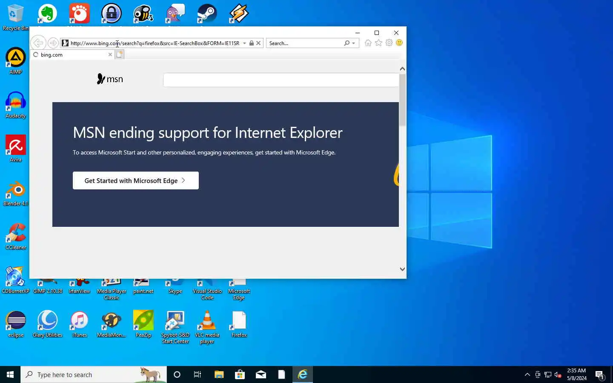Select the KeePass padlock desktop icon

111,14
